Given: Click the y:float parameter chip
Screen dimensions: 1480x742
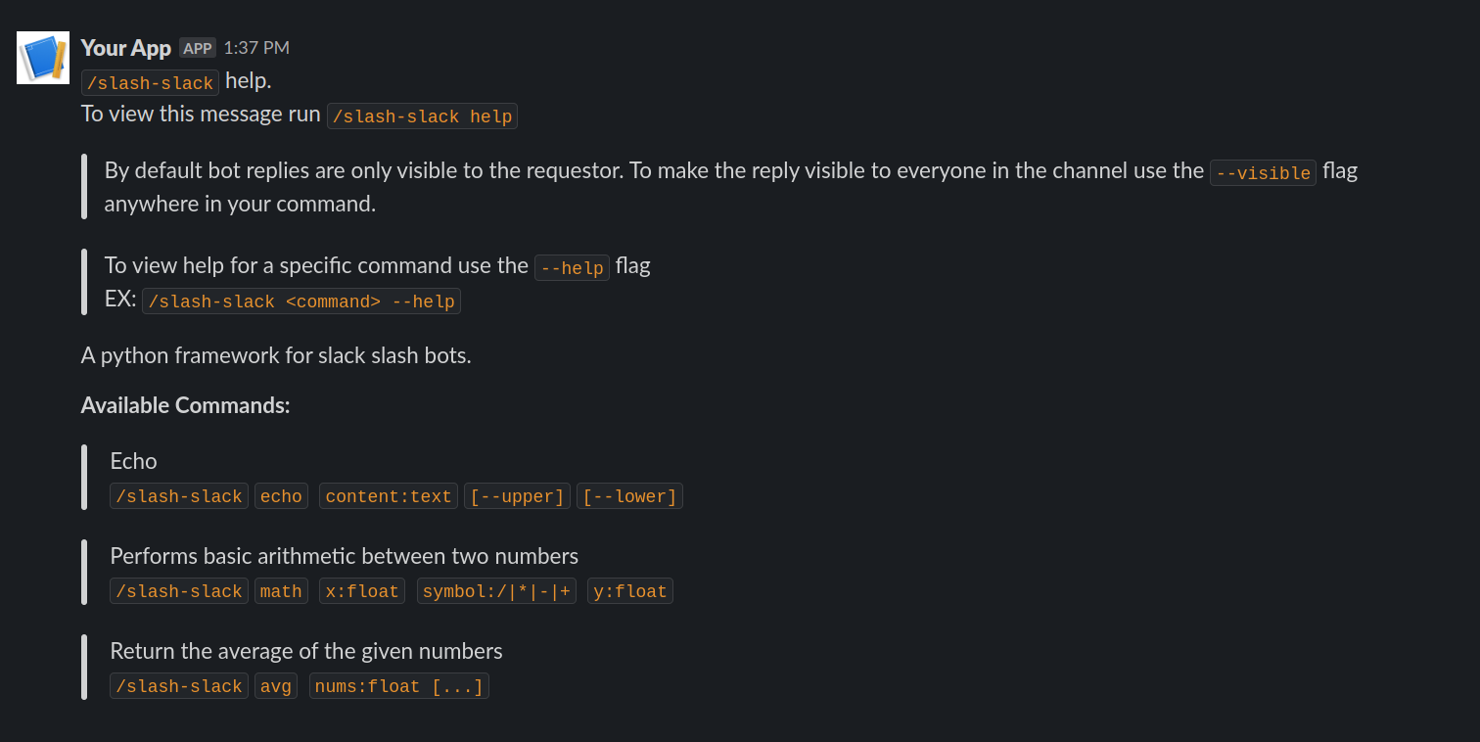Looking at the screenshot, I should coord(630,591).
